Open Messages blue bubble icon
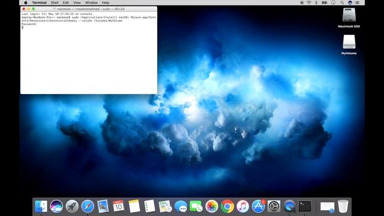The width and height of the screenshot is (384, 216). coord(181,206)
